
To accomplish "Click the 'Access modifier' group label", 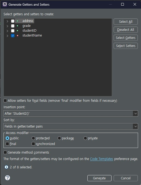I will [x=17, y=133].
